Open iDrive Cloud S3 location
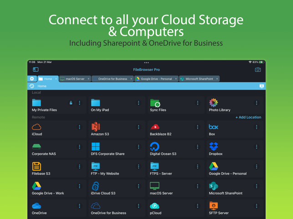The height and width of the screenshot is (219, 293). point(117,189)
